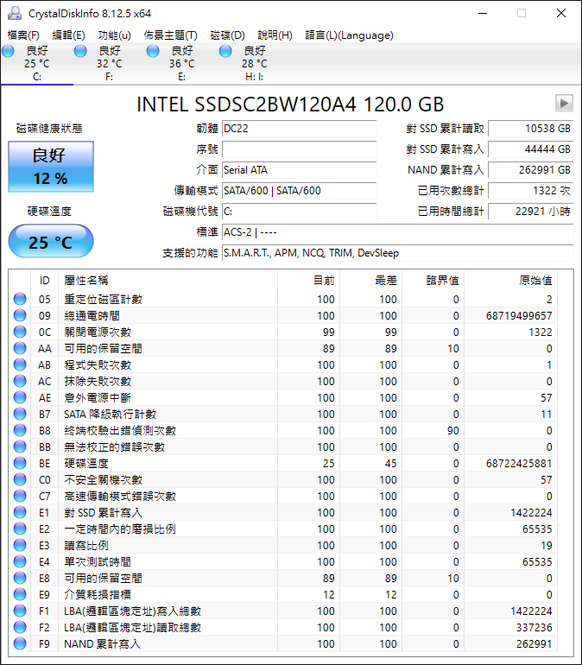This screenshot has width=582, height=665.
Task: Open the 檔案(F) menu
Action: [x=23, y=35]
